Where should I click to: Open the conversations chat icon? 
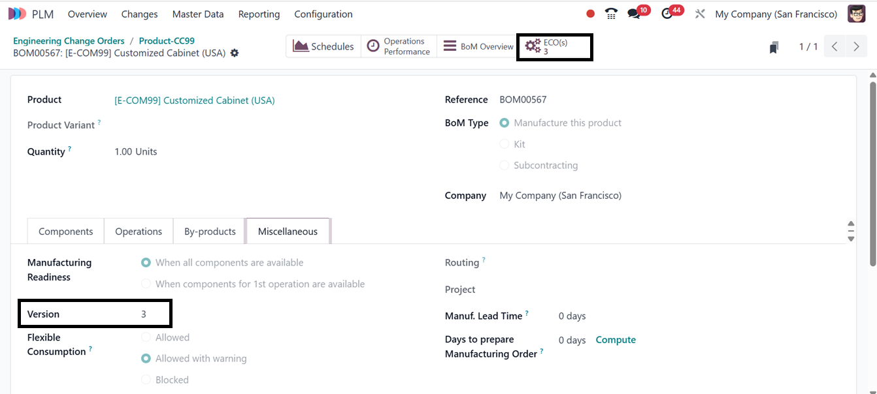[633, 14]
